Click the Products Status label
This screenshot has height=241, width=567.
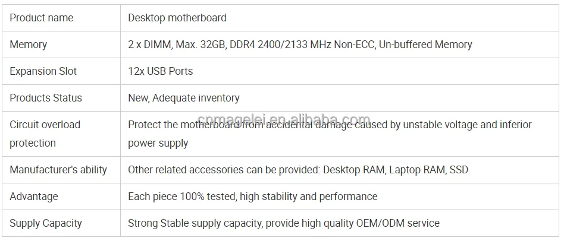[x=46, y=98]
